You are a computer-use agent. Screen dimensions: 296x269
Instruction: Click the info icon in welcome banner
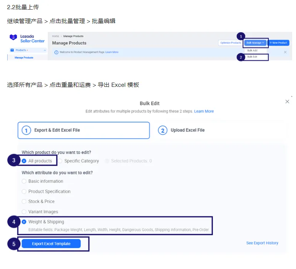(x=56, y=52)
